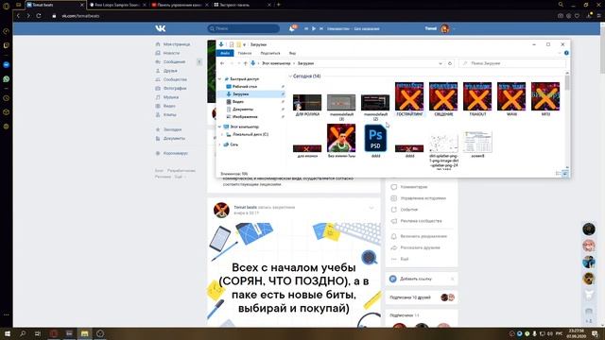Open the Поделиться ribbon tab in Explorer
Image resolution: width=605 pixels, height=340 pixels.
coord(270,53)
